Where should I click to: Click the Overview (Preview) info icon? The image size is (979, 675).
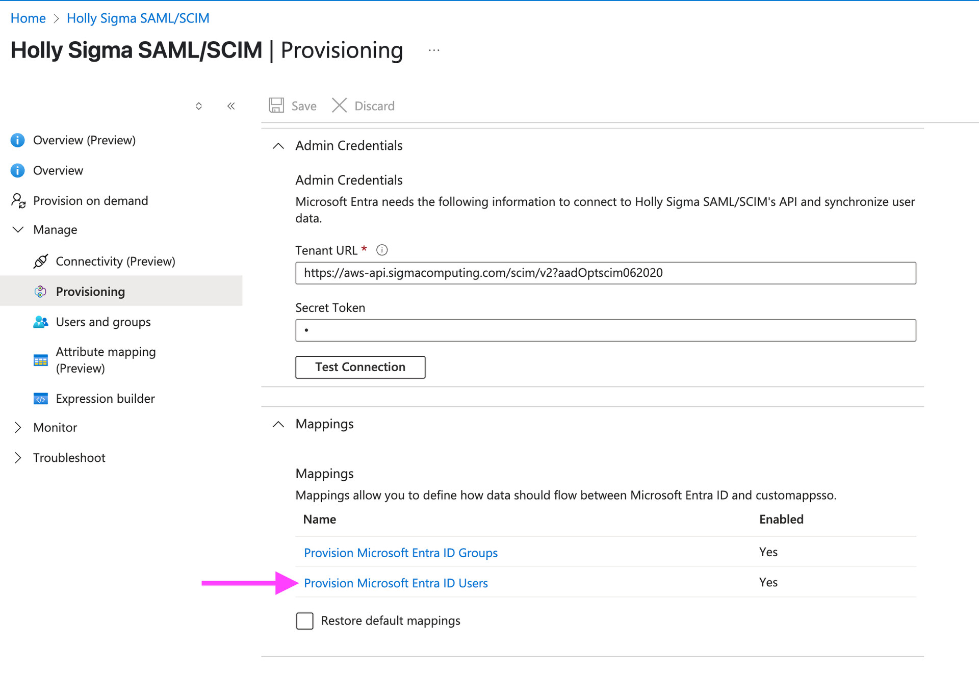click(17, 140)
